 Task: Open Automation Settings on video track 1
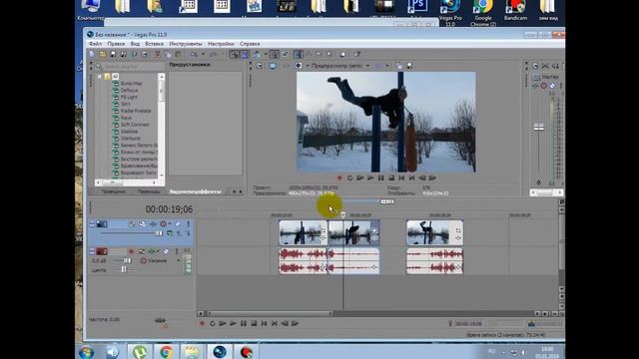163,223
